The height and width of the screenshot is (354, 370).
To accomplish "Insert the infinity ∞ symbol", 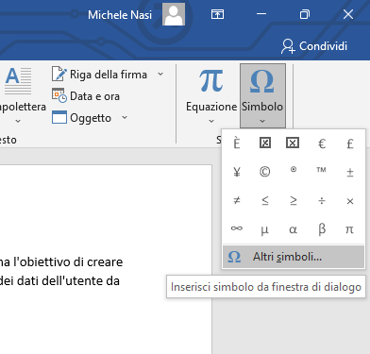I will pyautogui.click(x=237, y=228).
